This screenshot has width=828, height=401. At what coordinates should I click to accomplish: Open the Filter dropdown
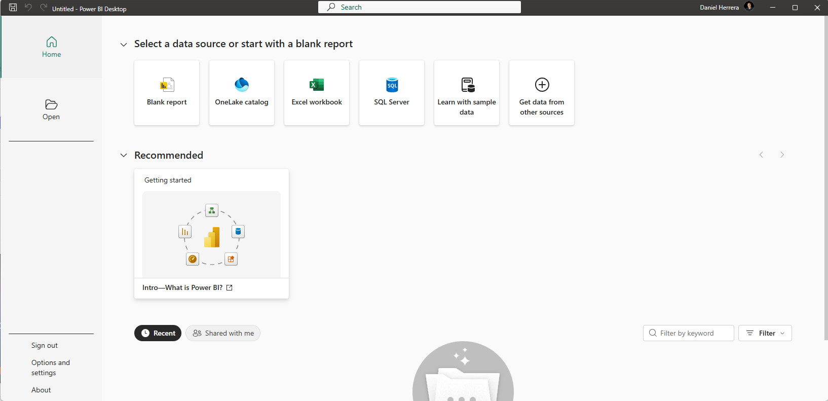(x=765, y=333)
